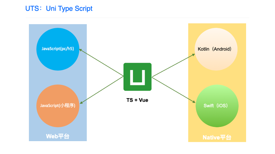Select the arrow leading to Kotlin circle
Image resolution: width=275 pixels, height=154 pixels.
click(x=173, y=65)
